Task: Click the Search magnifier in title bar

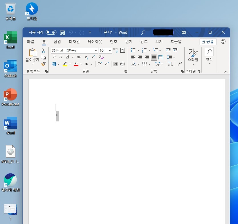Action: (x=143, y=32)
